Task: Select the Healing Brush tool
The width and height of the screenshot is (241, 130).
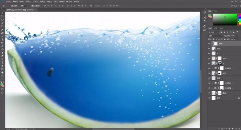Action: click(2, 33)
